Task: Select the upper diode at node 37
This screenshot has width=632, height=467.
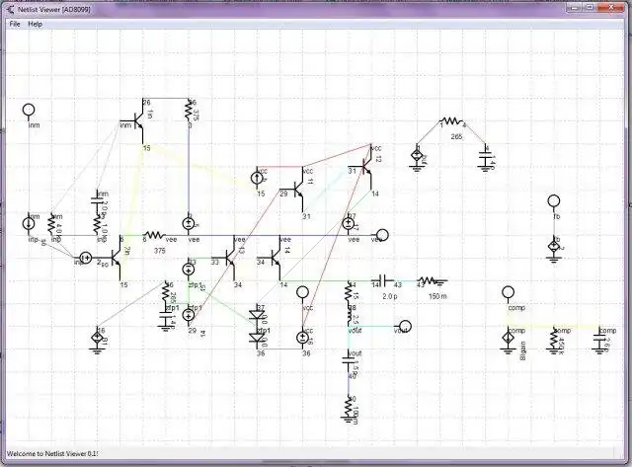Action: click(x=257, y=315)
